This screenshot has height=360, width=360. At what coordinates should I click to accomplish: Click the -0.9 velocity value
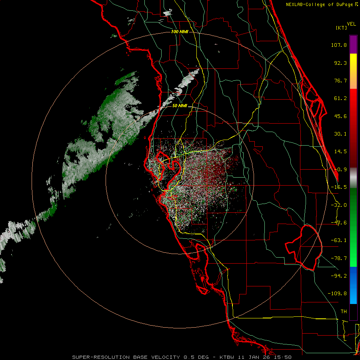[x=340, y=170]
